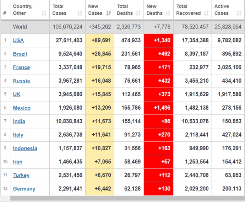The height and width of the screenshot is (203, 245).
Task: Click the Germany link in last row
Action: pyautogui.click(x=24, y=189)
